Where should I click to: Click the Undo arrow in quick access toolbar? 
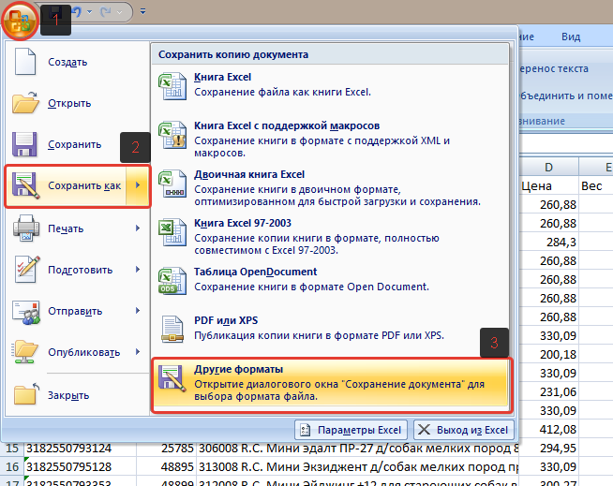tap(76, 12)
